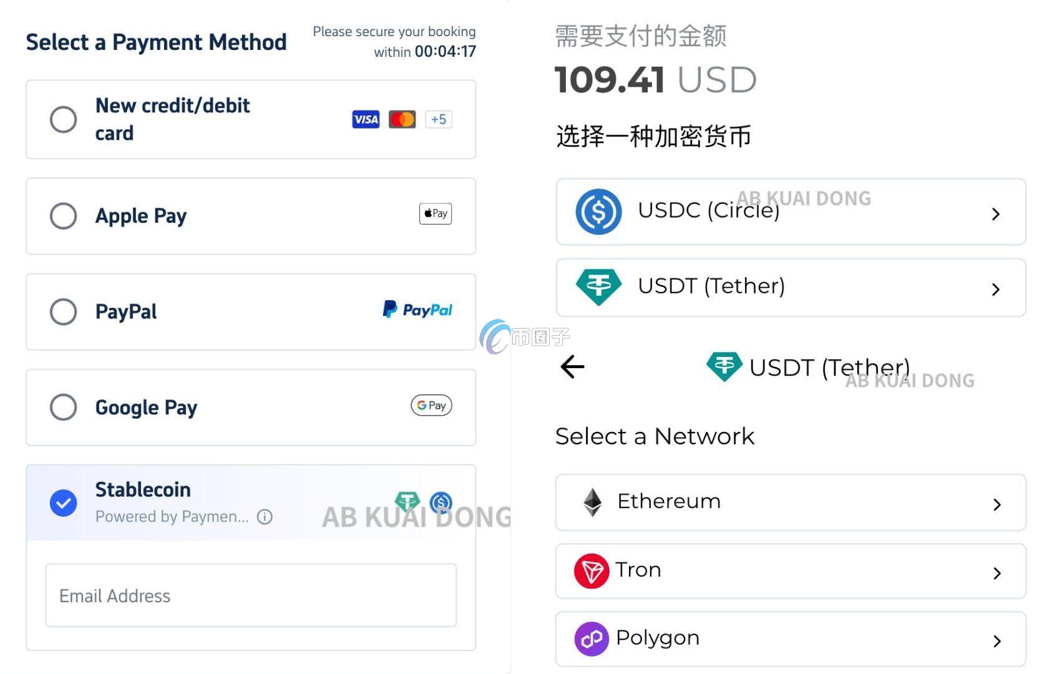The height and width of the screenshot is (674, 1052).
Task: Click the PayPal logo link
Action: click(417, 310)
